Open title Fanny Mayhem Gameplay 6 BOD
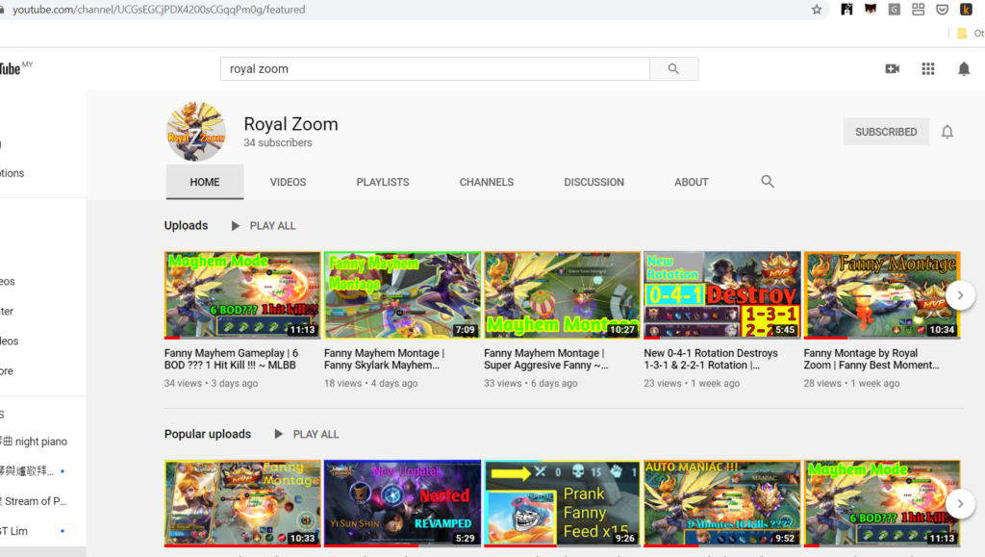The width and height of the screenshot is (985, 557). [x=231, y=359]
